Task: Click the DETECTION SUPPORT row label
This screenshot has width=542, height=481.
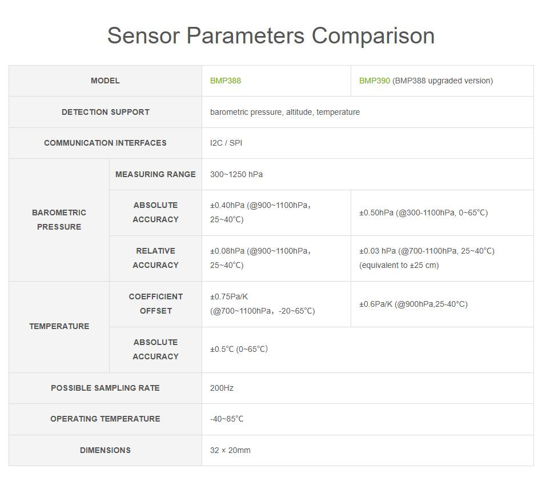Action: click(x=105, y=112)
